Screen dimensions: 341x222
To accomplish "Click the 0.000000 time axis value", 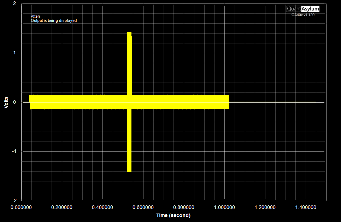I will pyautogui.click(x=21, y=207).
